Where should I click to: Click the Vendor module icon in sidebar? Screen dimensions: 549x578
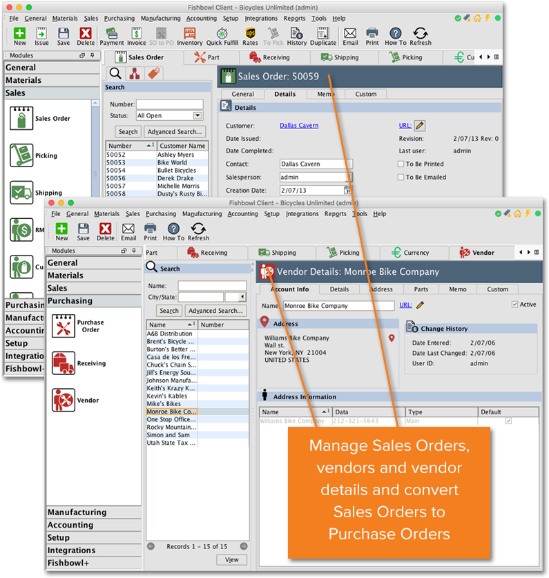click(x=64, y=400)
